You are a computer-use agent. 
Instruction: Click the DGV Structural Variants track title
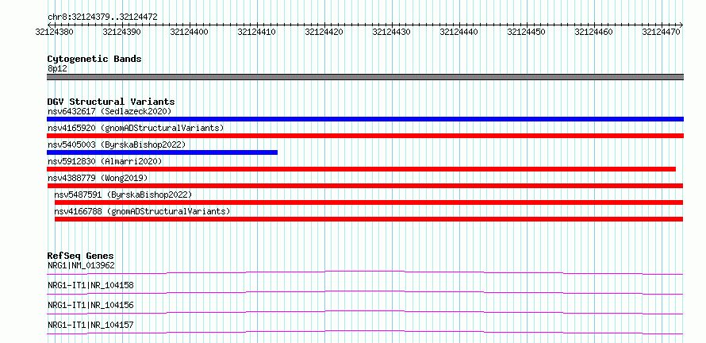tap(111, 102)
